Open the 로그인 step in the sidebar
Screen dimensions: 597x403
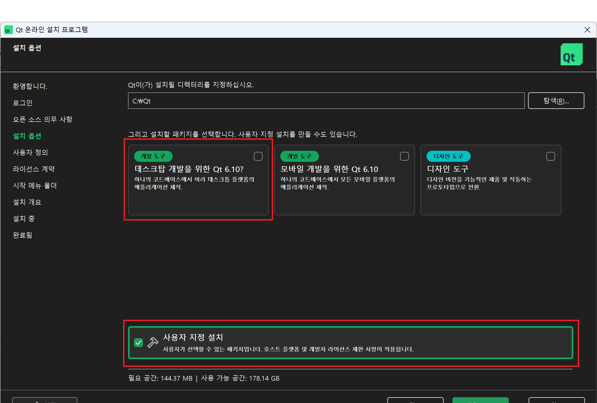[x=22, y=103]
